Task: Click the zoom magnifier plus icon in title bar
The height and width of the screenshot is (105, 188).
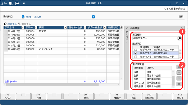Action: pos(4,4)
